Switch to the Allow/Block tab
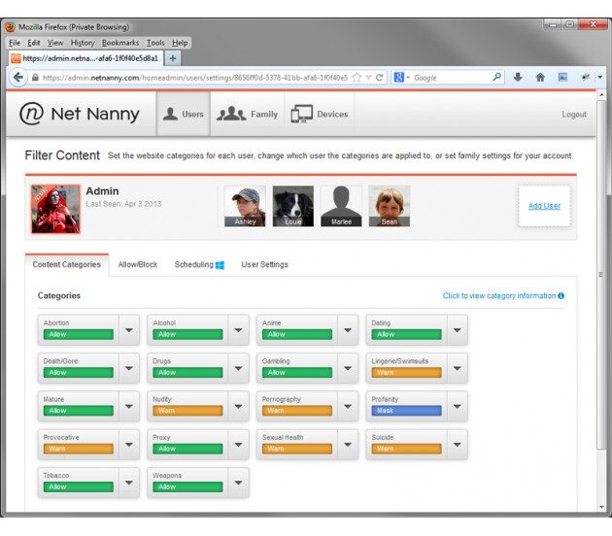612x536 pixels. point(138,264)
